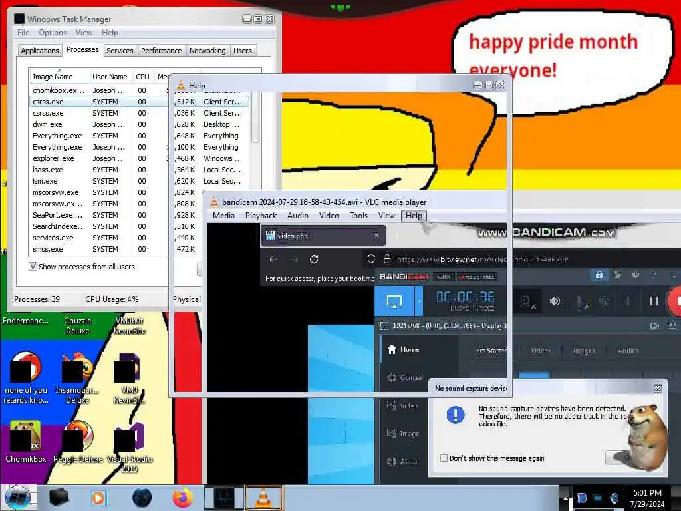The image size is (681, 511).
Task: Open the Visual Studio 2015 desktop shortcut
Action: pos(130,446)
